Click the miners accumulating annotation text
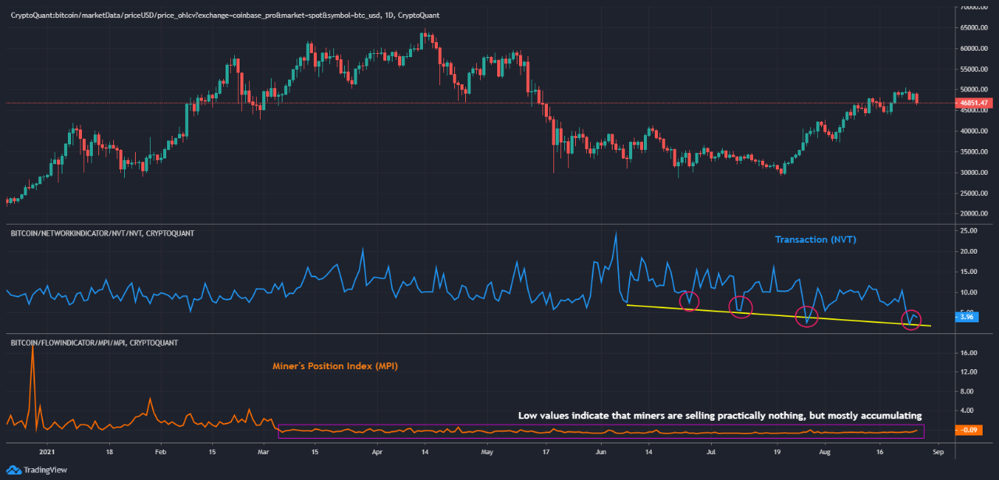 coord(718,415)
